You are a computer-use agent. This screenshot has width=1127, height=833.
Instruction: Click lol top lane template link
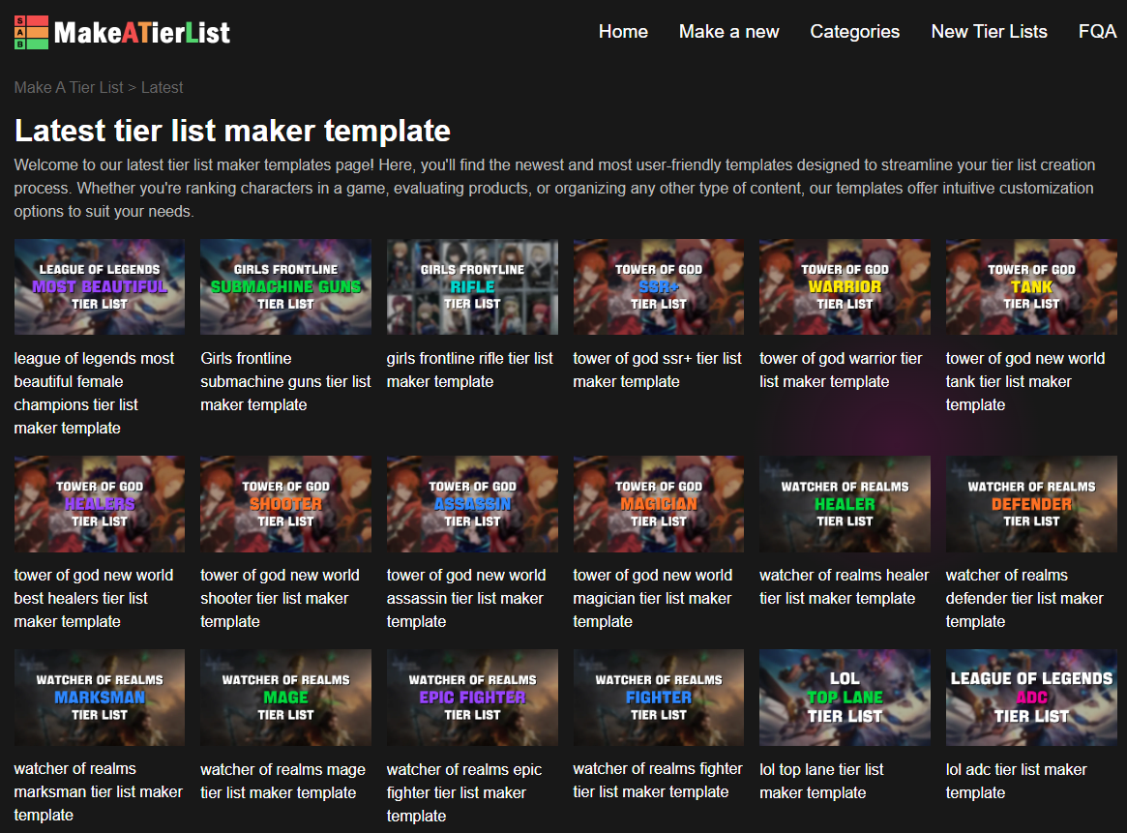pos(821,781)
